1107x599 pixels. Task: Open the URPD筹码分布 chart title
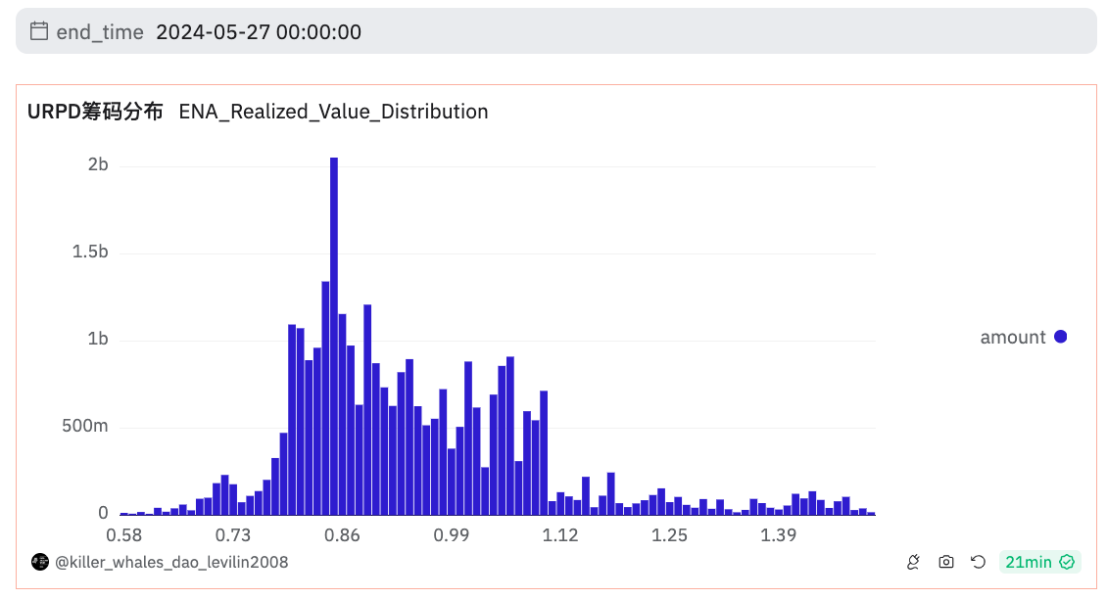[x=95, y=112]
